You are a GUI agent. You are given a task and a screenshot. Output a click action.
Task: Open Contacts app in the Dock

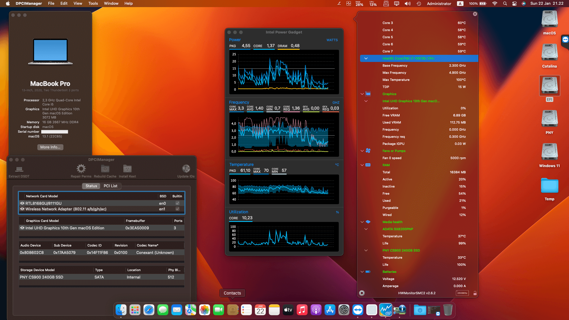233,310
